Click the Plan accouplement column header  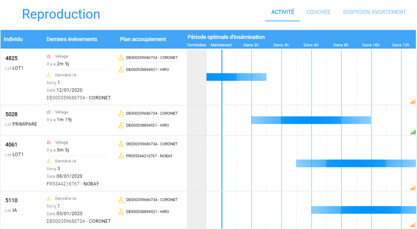tap(143, 39)
